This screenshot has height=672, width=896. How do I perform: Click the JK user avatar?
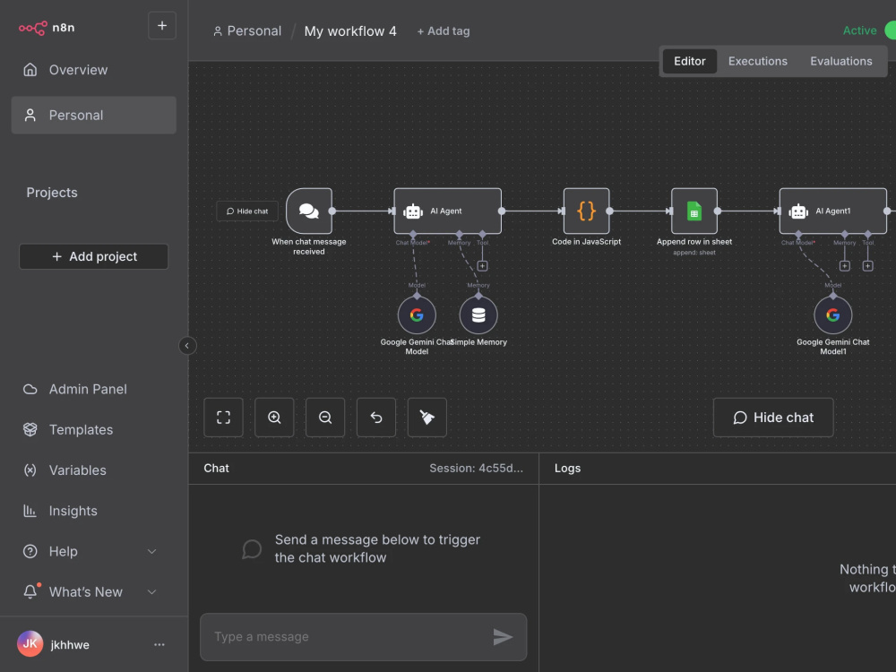30,644
